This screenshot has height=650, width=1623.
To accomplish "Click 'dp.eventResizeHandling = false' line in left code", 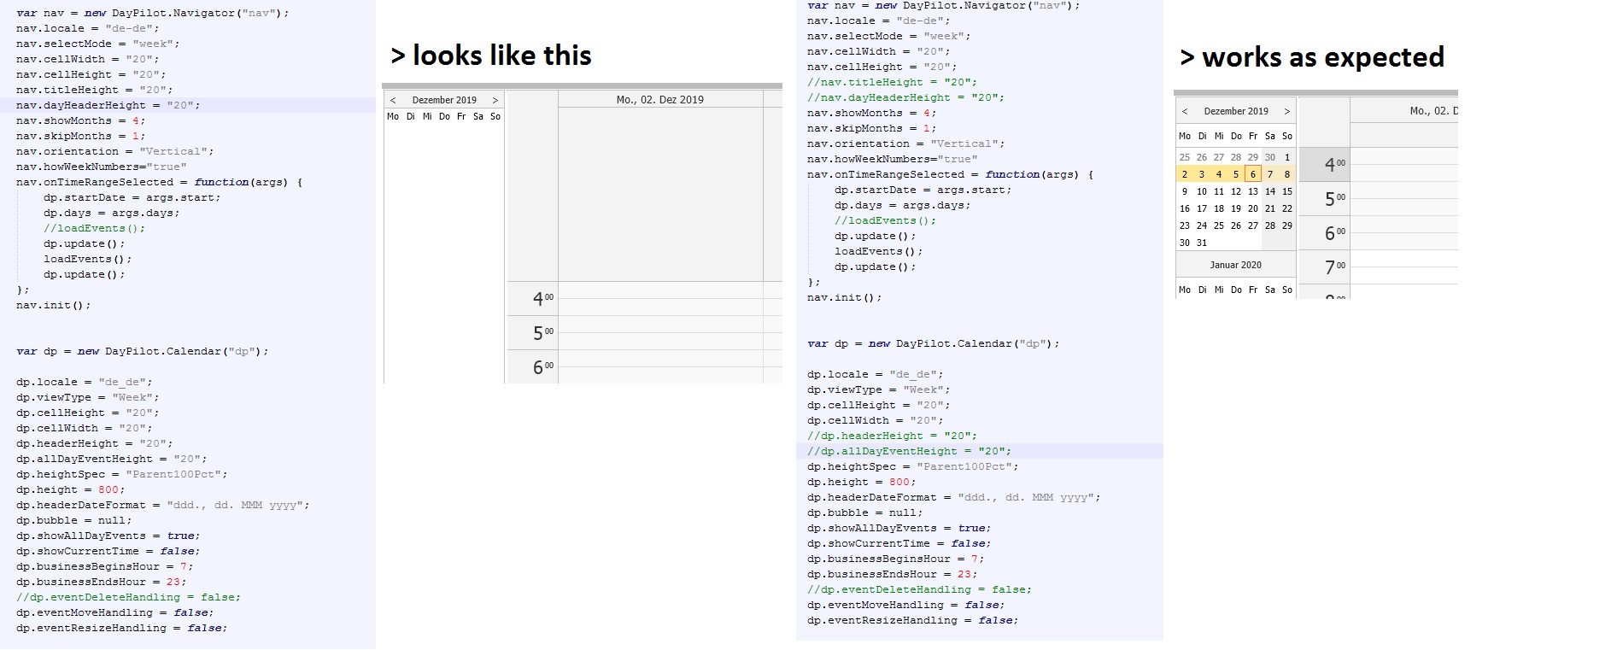I will click(x=121, y=628).
